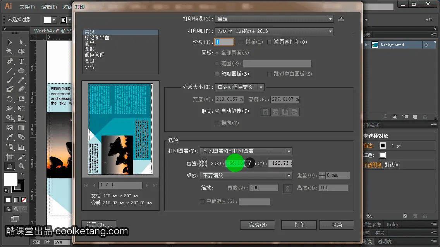440x247 pixels.
Task: Toggle the 忽略画板(B) checkbox
Action: point(217,74)
